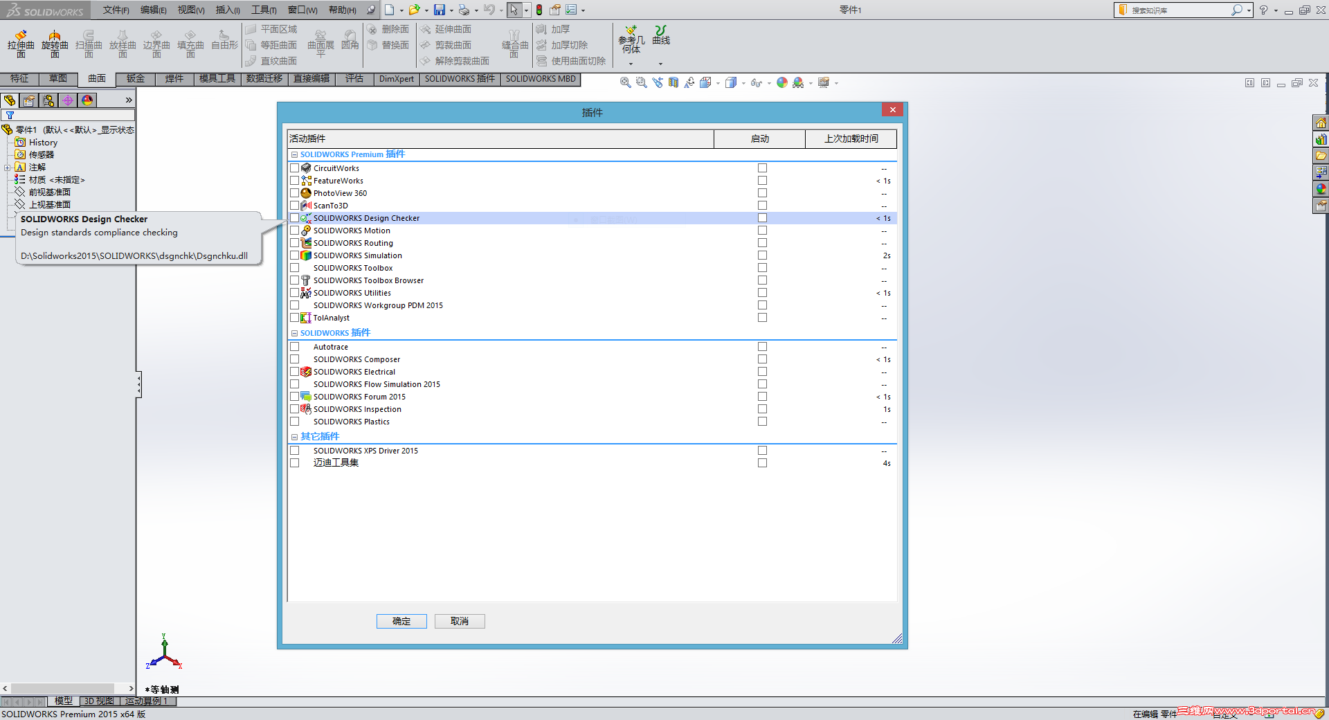Image resolution: width=1329 pixels, height=720 pixels.
Task: Switch to the SOLIDWORKS MBD tab
Action: [541, 79]
